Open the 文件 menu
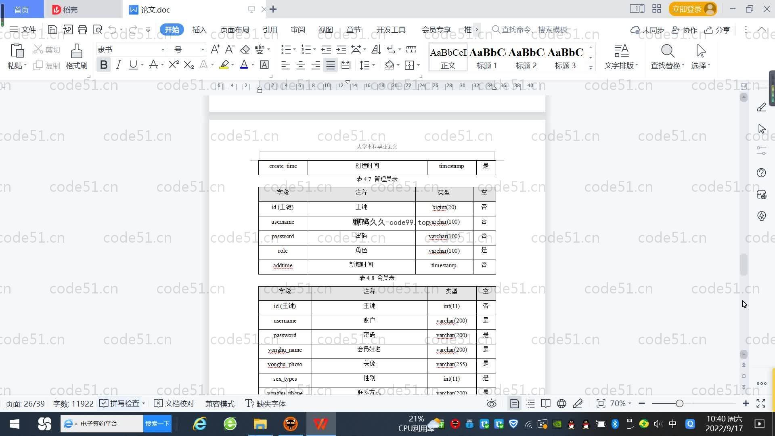This screenshot has height=436, width=775. click(23, 29)
